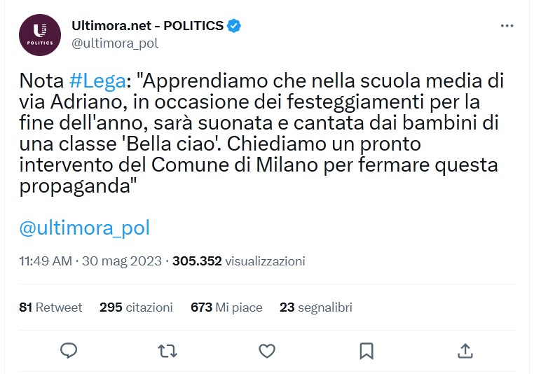Share the tweet via the upload icon

click(x=465, y=349)
